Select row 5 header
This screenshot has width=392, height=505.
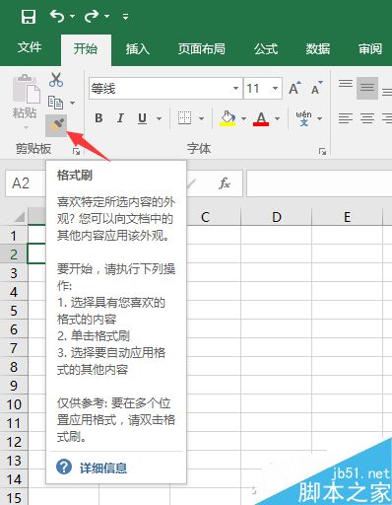coord(14,311)
